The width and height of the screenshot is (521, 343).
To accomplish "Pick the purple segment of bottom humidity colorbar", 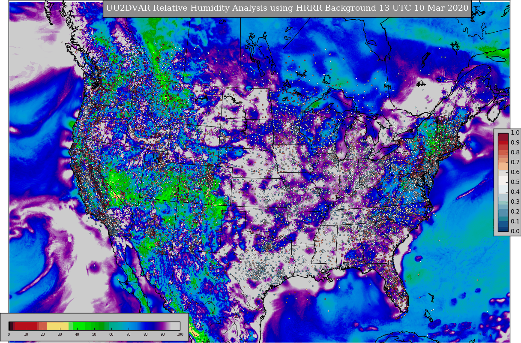I will click(x=162, y=326).
